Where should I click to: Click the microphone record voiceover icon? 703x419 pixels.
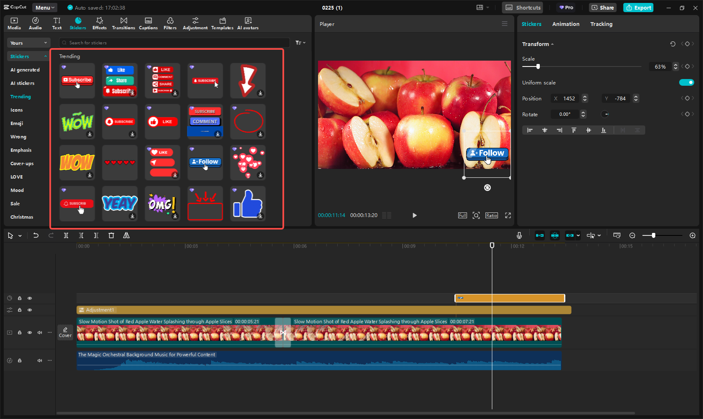pyautogui.click(x=519, y=235)
